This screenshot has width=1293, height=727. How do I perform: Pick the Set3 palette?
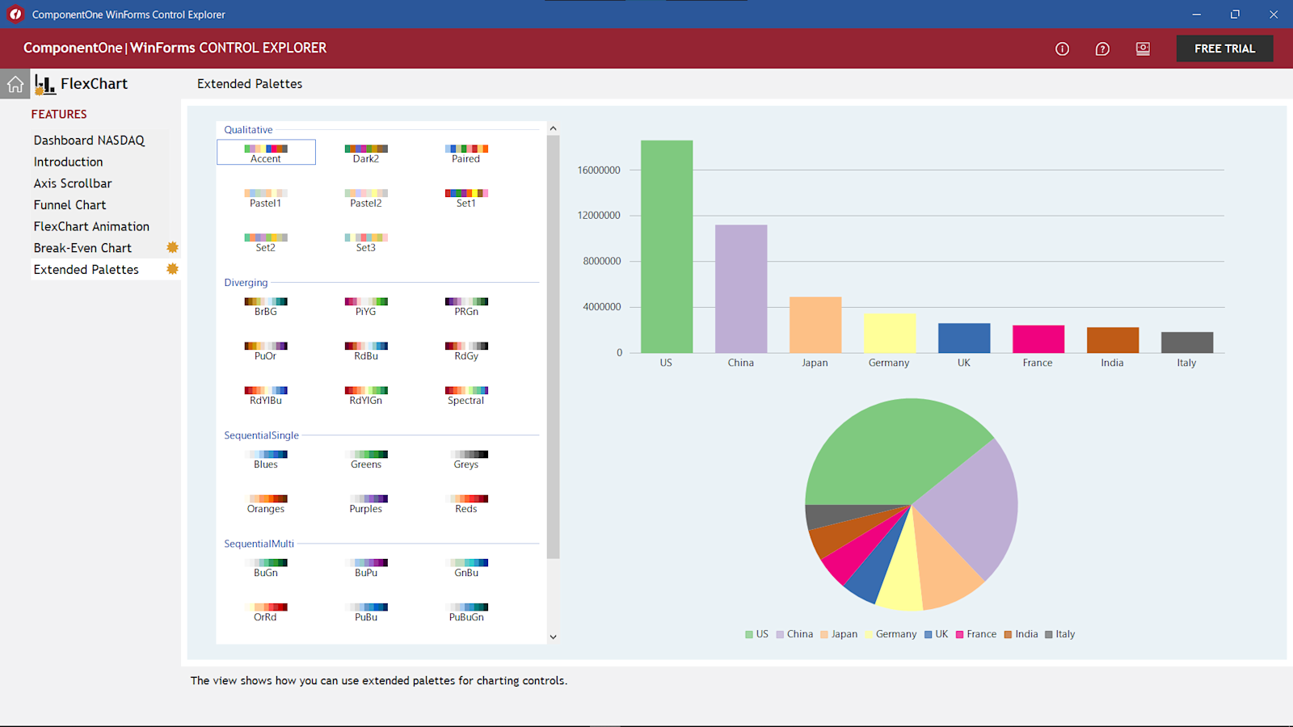tap(366, 242)
